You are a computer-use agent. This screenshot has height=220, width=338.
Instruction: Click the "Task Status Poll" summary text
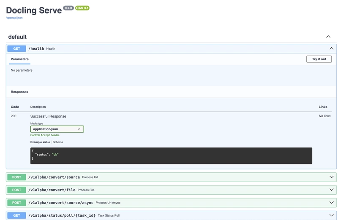(x=109, y=215)
